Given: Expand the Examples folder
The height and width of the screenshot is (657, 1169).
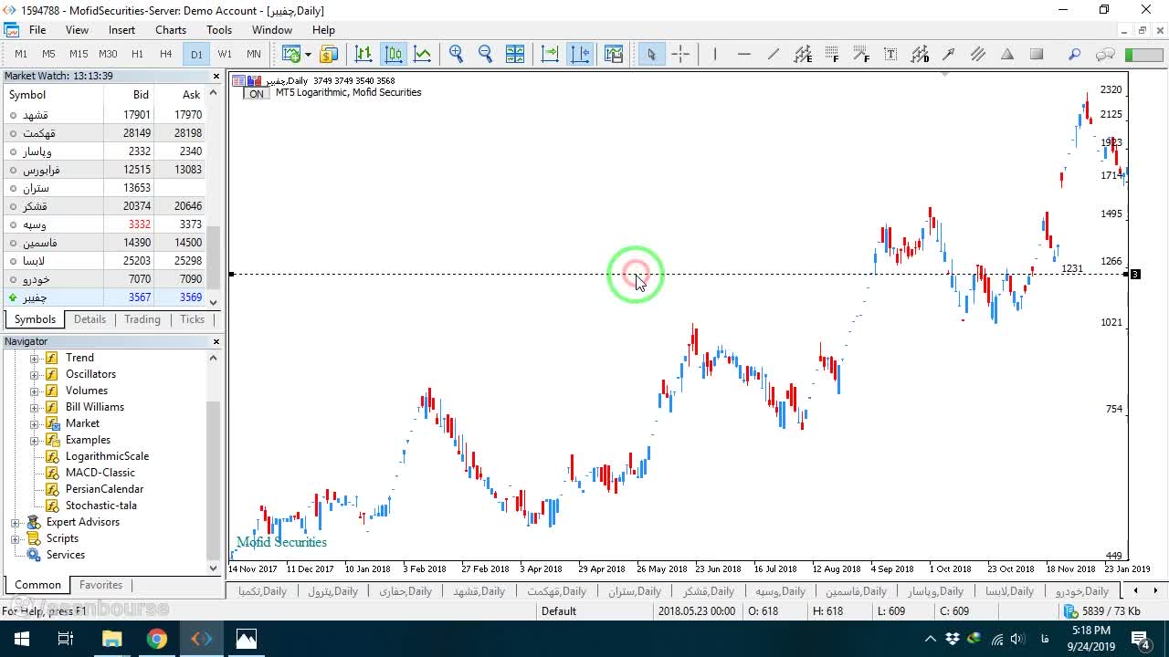Looking at the screenshot, I should [x=35, y=440].
